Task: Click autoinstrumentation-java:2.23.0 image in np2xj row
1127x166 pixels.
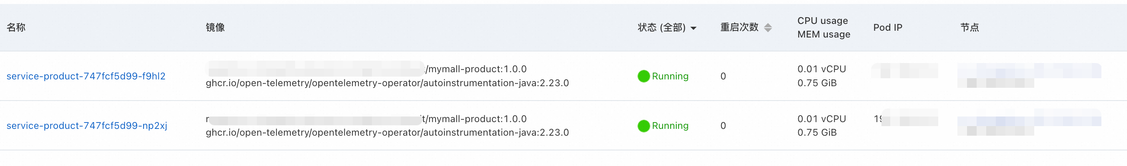Action: 387,132
